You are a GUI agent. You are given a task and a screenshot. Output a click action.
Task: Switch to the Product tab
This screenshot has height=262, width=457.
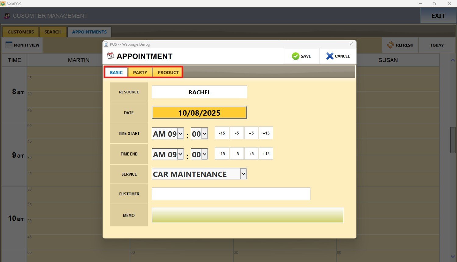(168, 72)
